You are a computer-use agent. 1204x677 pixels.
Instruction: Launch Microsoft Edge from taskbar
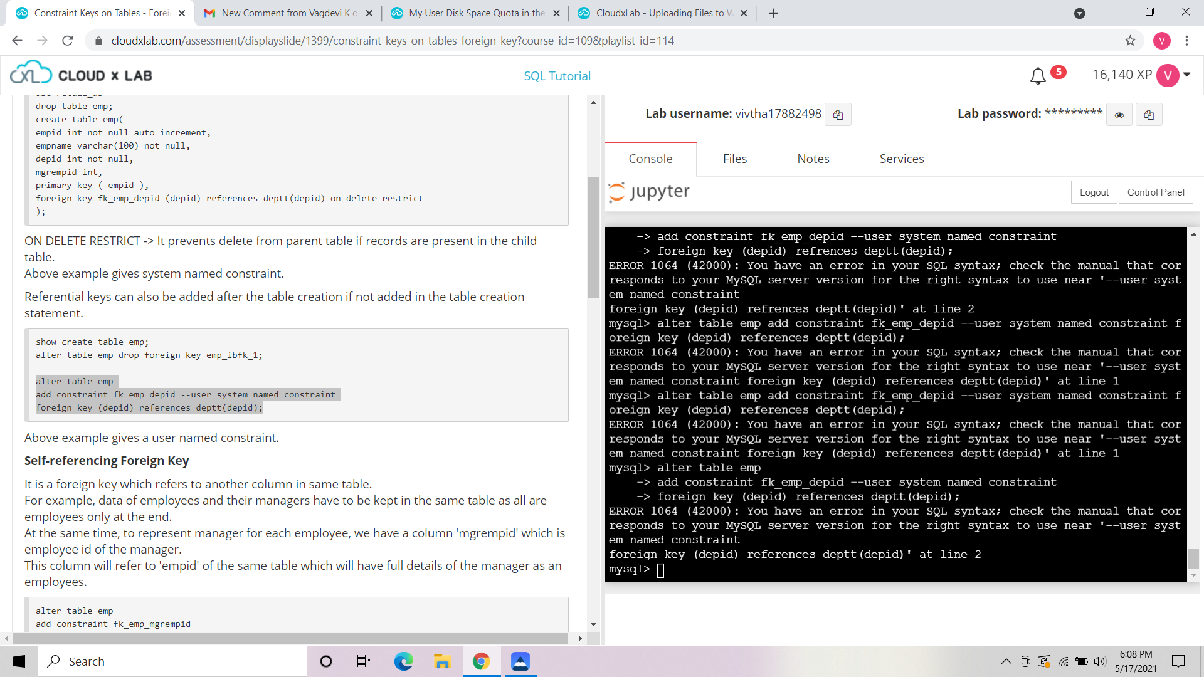(403, 661)
